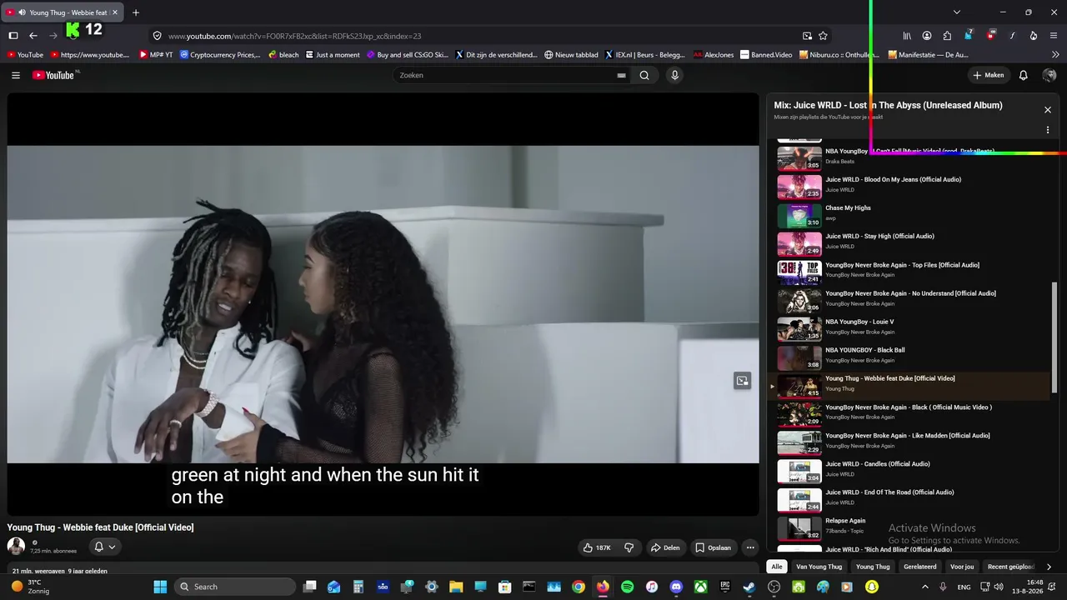Open the YoungBoy Top Files title
The width and height of the screenshot is (1067, 600).
click(x=902, y=265)
